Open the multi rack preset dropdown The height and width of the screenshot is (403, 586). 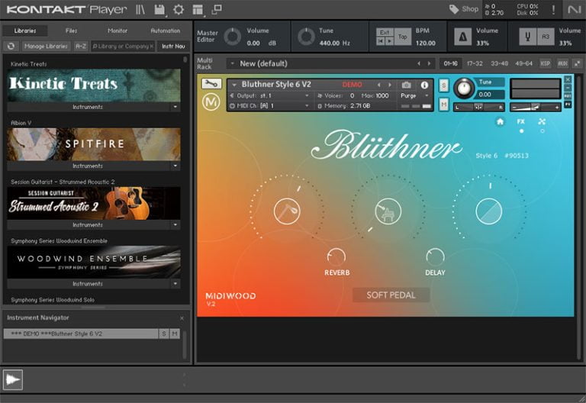(232, 63)
